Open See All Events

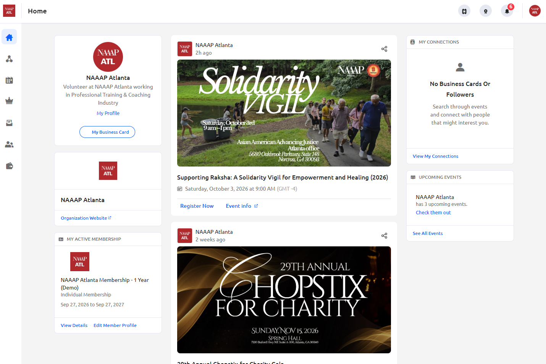tap(428, 233)
